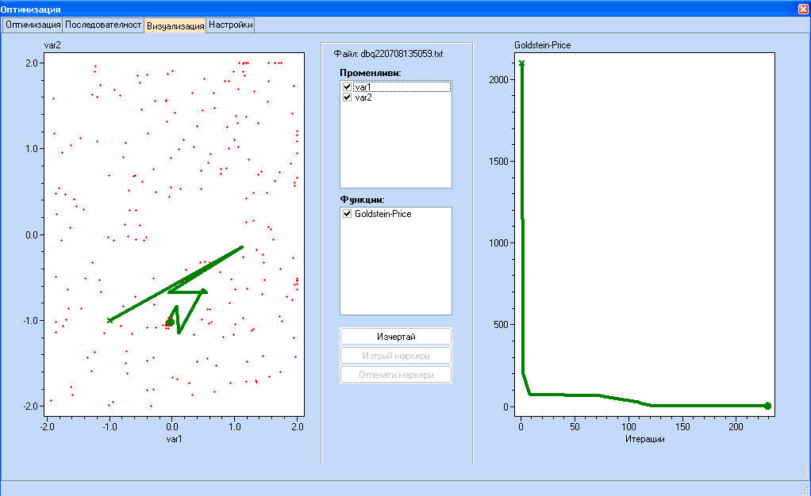Uncheck the var1 variable checkbox
Image resolution: width=811 pixels, height=496 pixels.
tap(347, 87)
